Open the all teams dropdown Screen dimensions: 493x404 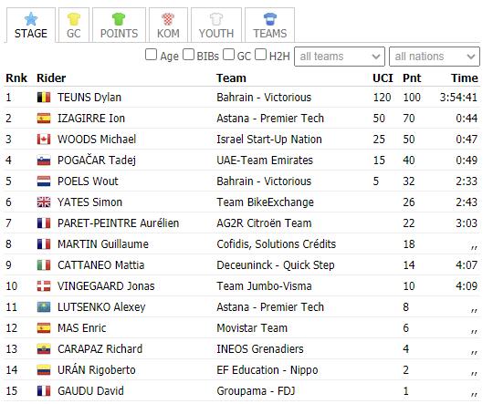click(340, 57)
